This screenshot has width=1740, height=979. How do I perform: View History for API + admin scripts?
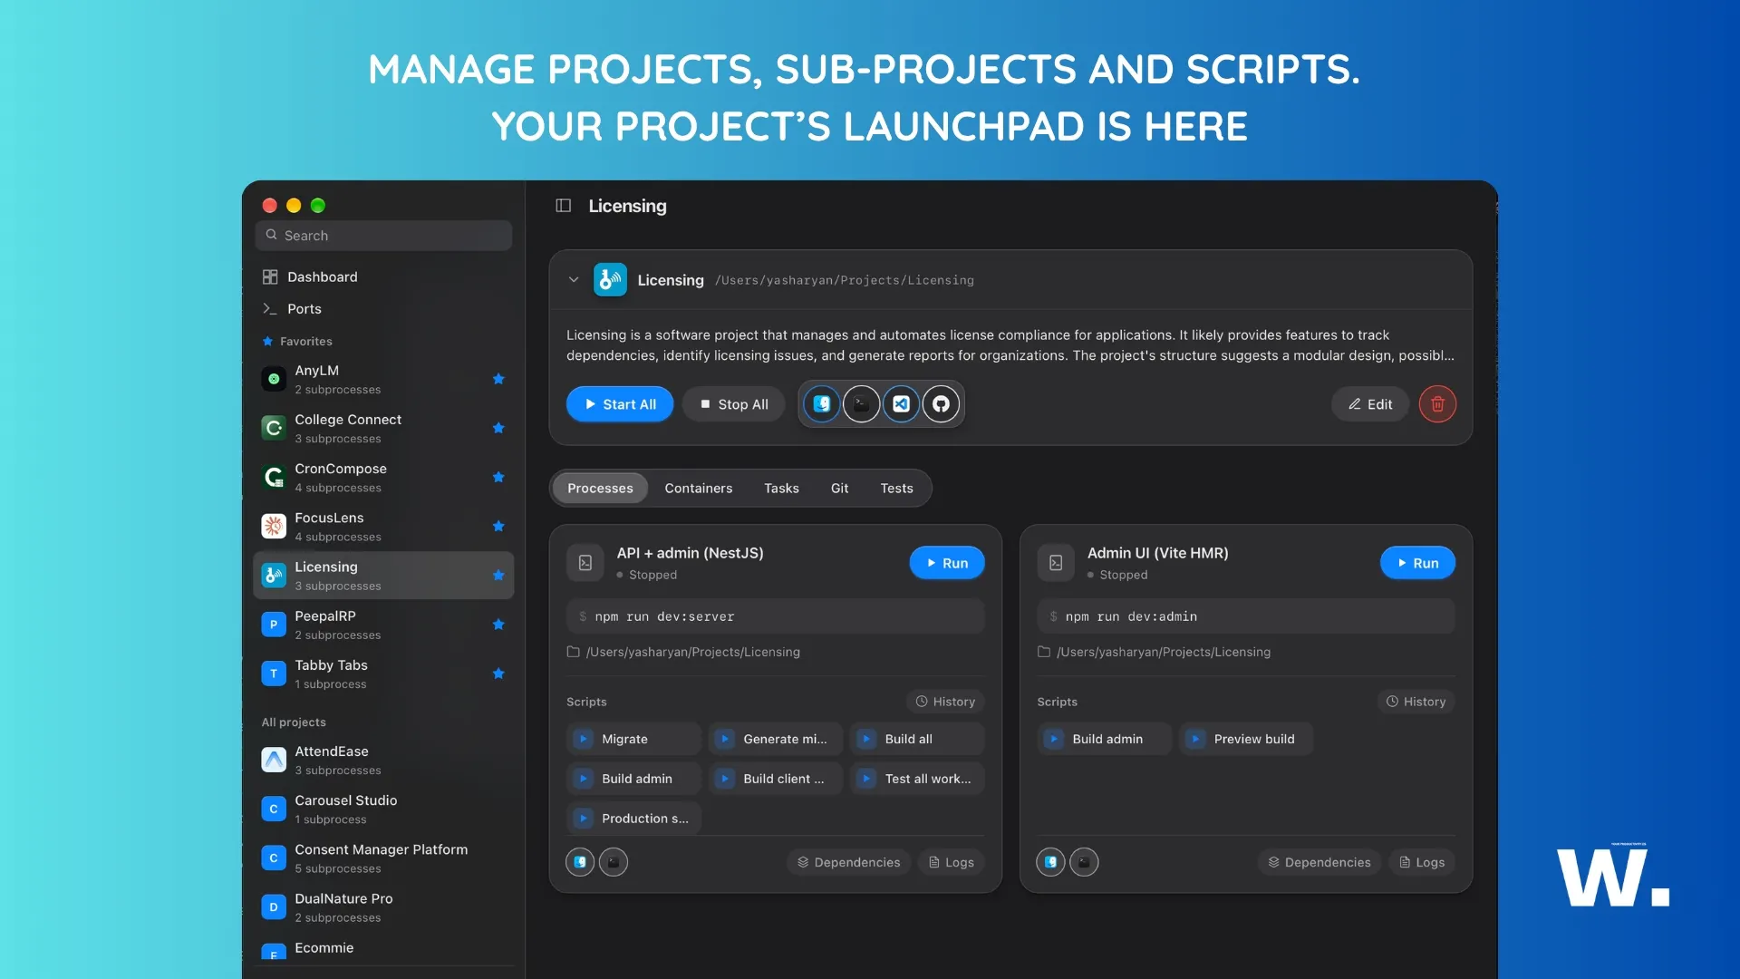[x=945, y=702]
